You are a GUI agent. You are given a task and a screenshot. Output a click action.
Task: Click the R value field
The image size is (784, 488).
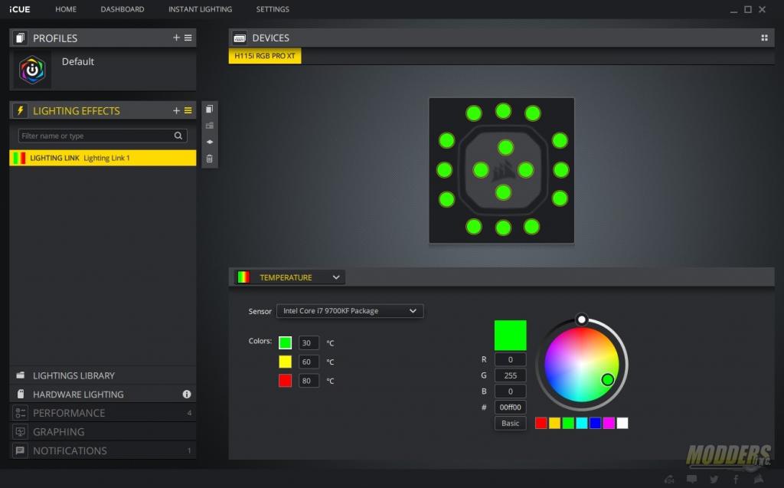pos(510,359)
